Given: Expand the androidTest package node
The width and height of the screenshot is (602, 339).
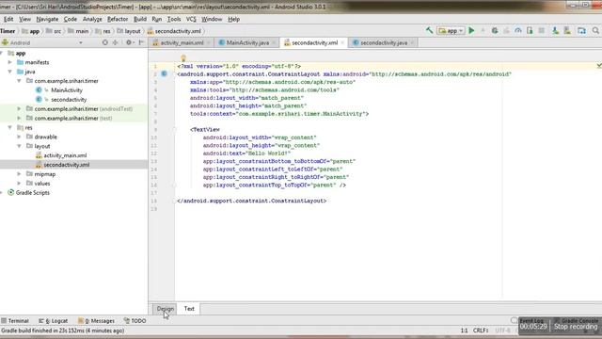Looking at the screenshot, I should (x=19, y=109).
